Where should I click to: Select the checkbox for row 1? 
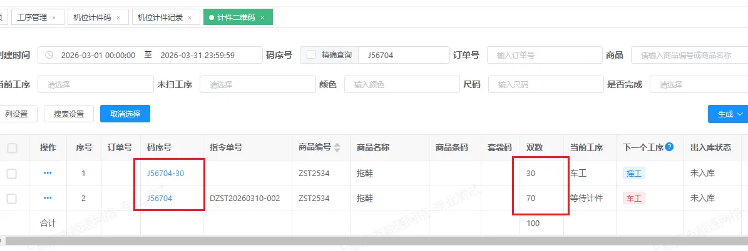click(x=12, y=173)
